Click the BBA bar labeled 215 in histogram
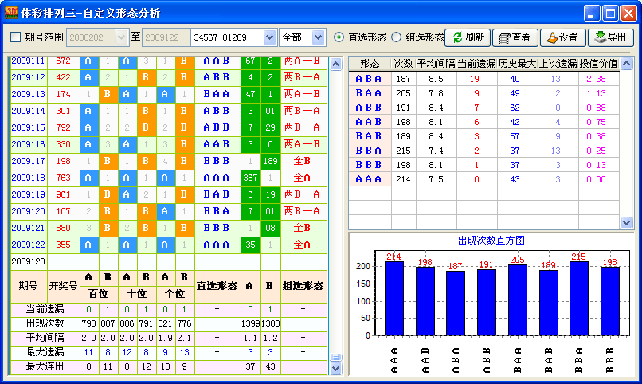This screenshot has height=384, width=642. pos(578,296)
